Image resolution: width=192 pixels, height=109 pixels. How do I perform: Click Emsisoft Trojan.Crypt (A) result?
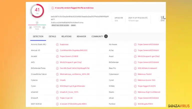pyautogui.click(x=66, y=98)
